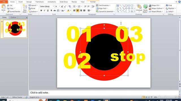Click to add notes field
The width and height of the screenshot is (181, 101).
tap(104, 93)
